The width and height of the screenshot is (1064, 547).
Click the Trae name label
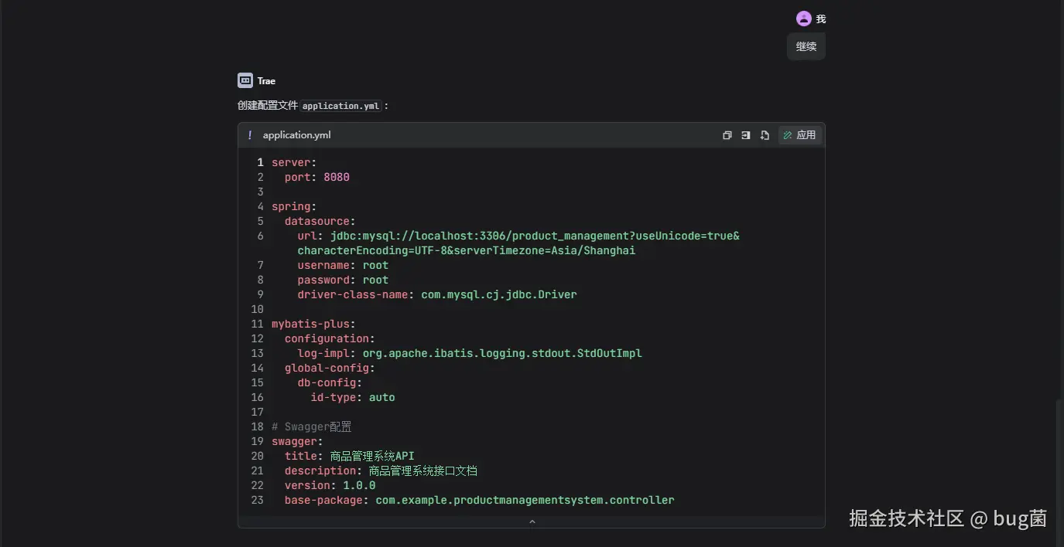[x=266, y=81]
